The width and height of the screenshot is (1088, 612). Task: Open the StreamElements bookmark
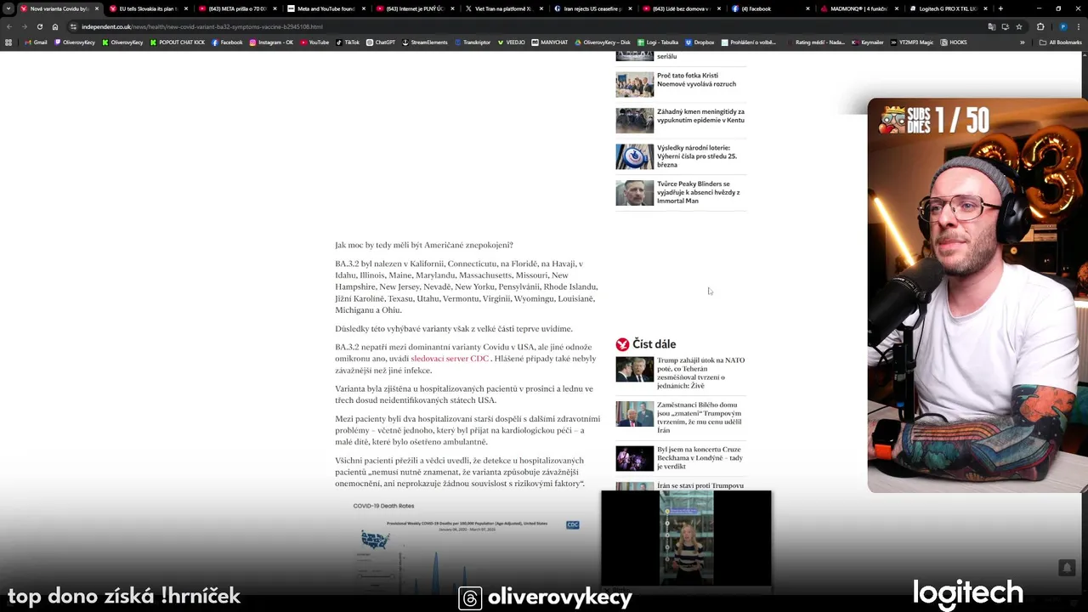tap(424, 42)
